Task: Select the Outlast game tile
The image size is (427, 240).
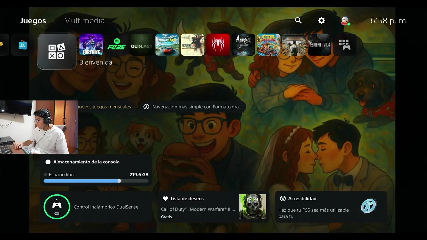Action: (142, 45)
